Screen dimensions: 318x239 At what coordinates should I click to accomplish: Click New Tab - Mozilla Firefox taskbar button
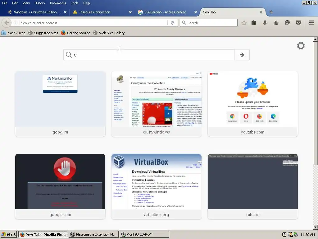point(43,234)
